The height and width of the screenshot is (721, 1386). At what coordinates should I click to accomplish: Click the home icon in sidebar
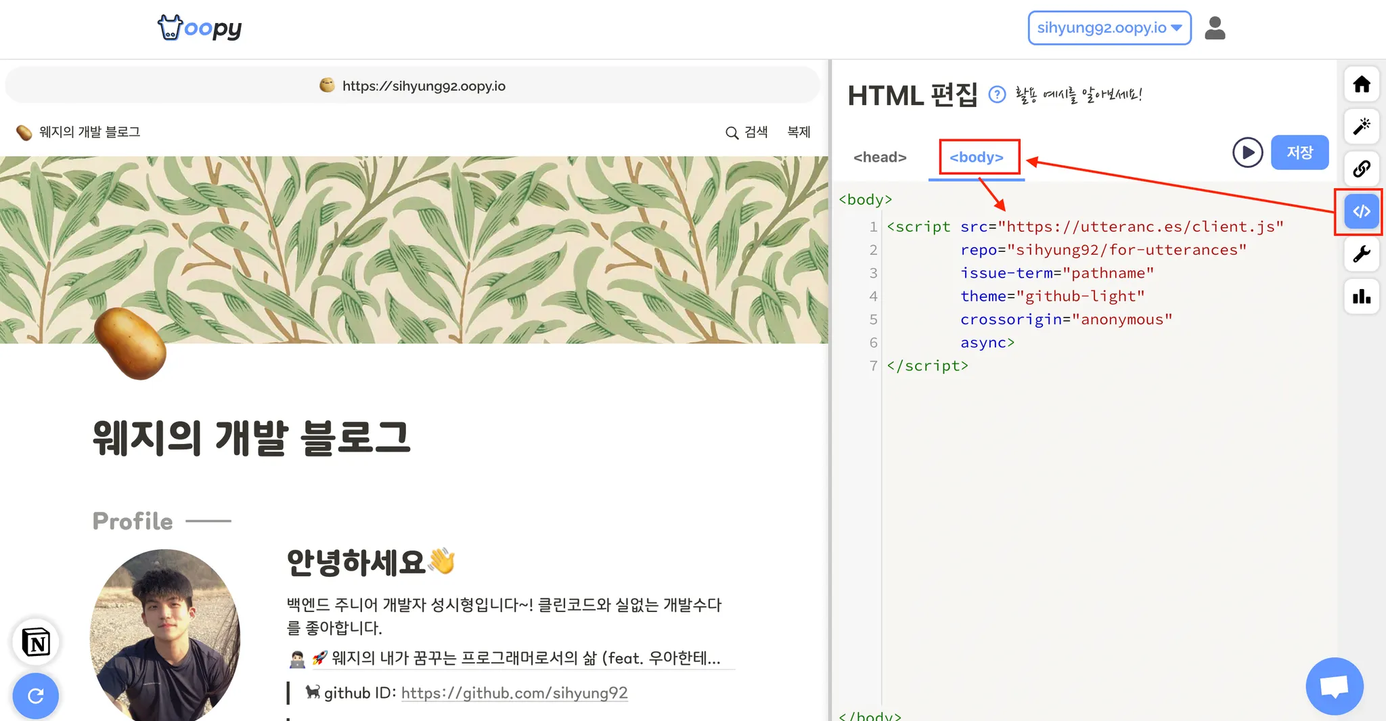[x=1362, y=84]
